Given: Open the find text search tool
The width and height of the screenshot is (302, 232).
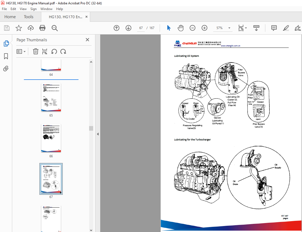Looking at the screenshot, I should [55, 28].
